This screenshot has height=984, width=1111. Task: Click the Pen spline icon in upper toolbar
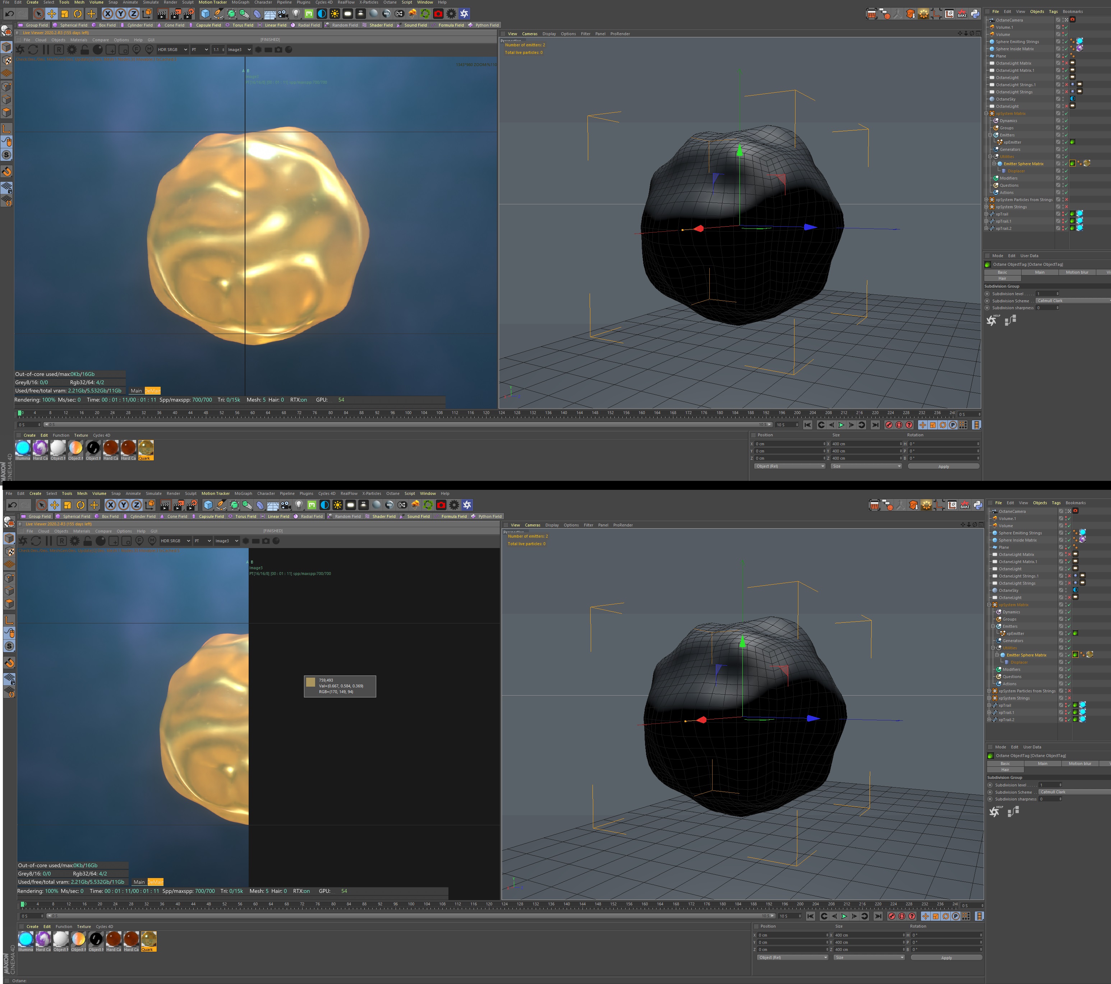click(218, 14)
